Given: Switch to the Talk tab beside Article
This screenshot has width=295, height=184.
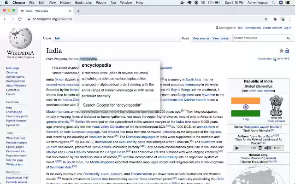Looking at the screenshot, I should (57, 38).
